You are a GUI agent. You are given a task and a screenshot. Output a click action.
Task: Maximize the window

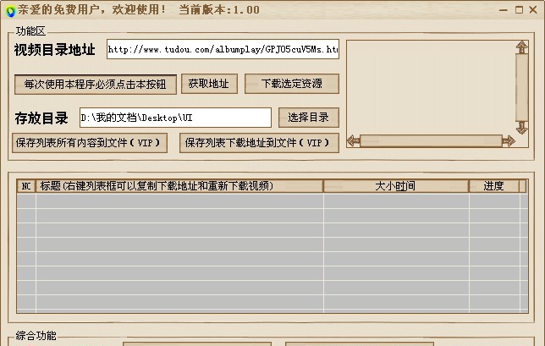519,10
